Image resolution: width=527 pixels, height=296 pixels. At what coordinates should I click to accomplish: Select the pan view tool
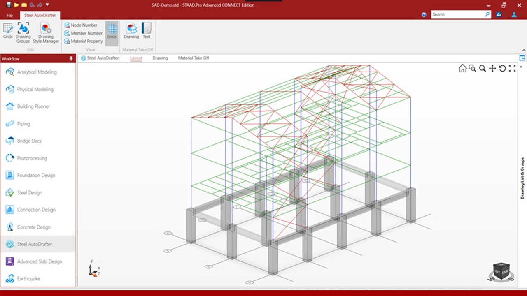point(492,69)
